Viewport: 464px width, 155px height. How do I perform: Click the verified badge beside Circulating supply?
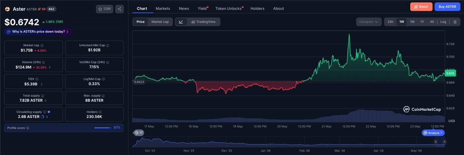pos(49,112)
